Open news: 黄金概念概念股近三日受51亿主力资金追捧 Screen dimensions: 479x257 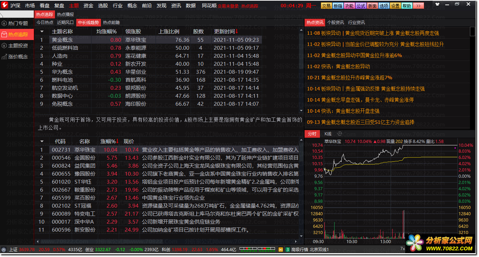coord(361,122)
